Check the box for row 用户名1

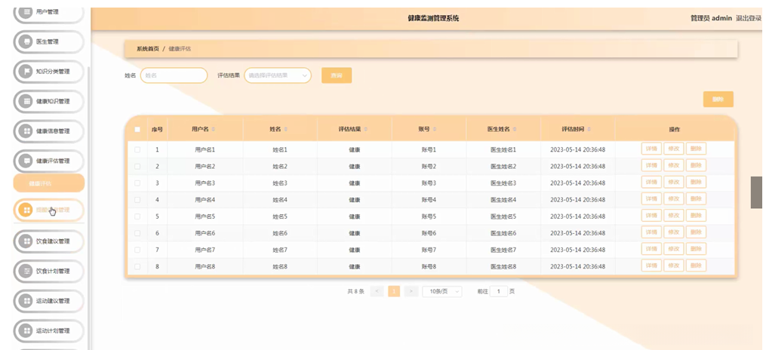pos(137,149)
